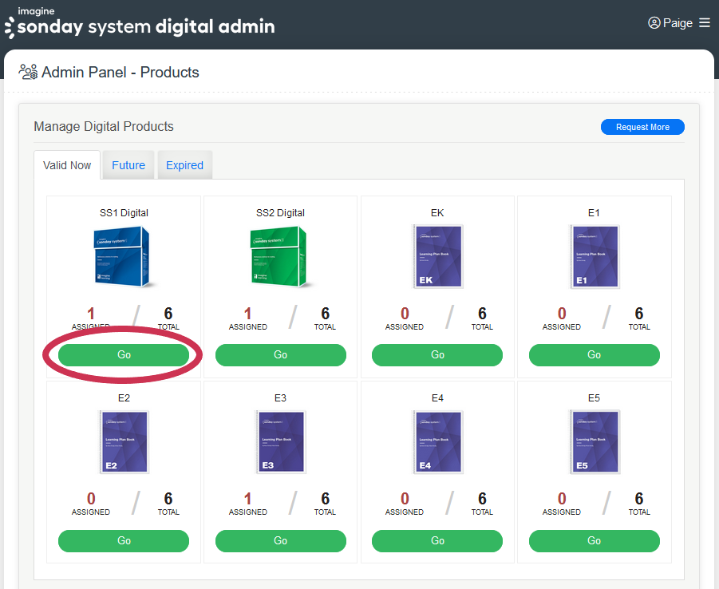Click Go under SS1 Digital
Viewport: 719px width, 589px height.
(124, 355)
